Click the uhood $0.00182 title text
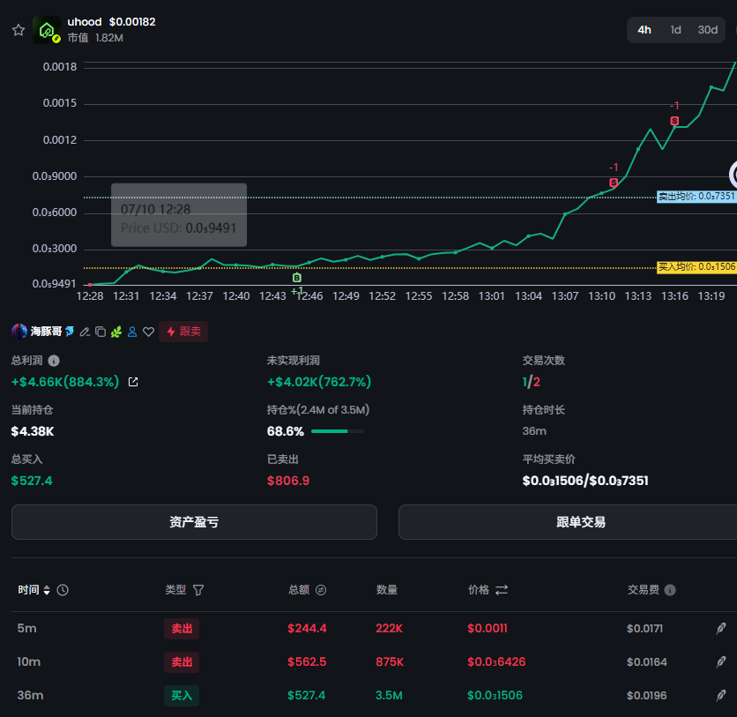Screen dimensions: 737x717 coord(111,22)
